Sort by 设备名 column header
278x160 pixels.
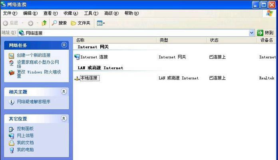[267, 40]
